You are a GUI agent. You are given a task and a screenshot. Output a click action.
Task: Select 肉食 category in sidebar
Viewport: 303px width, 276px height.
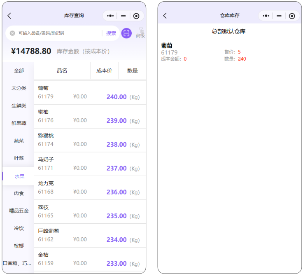19,193
